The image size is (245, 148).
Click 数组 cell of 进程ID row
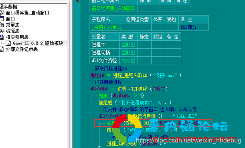(x=158, y=44)
